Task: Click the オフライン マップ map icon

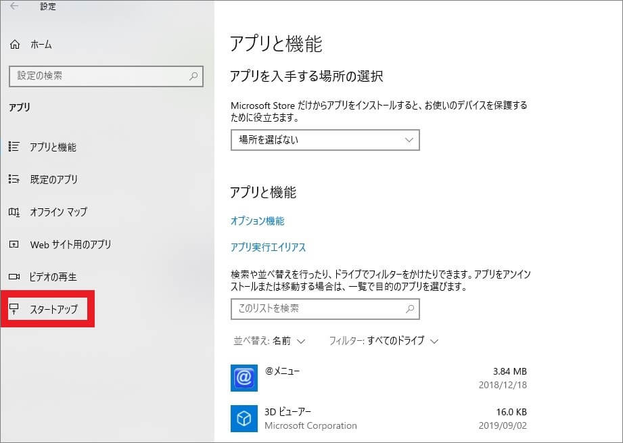Action: (14, 212)
